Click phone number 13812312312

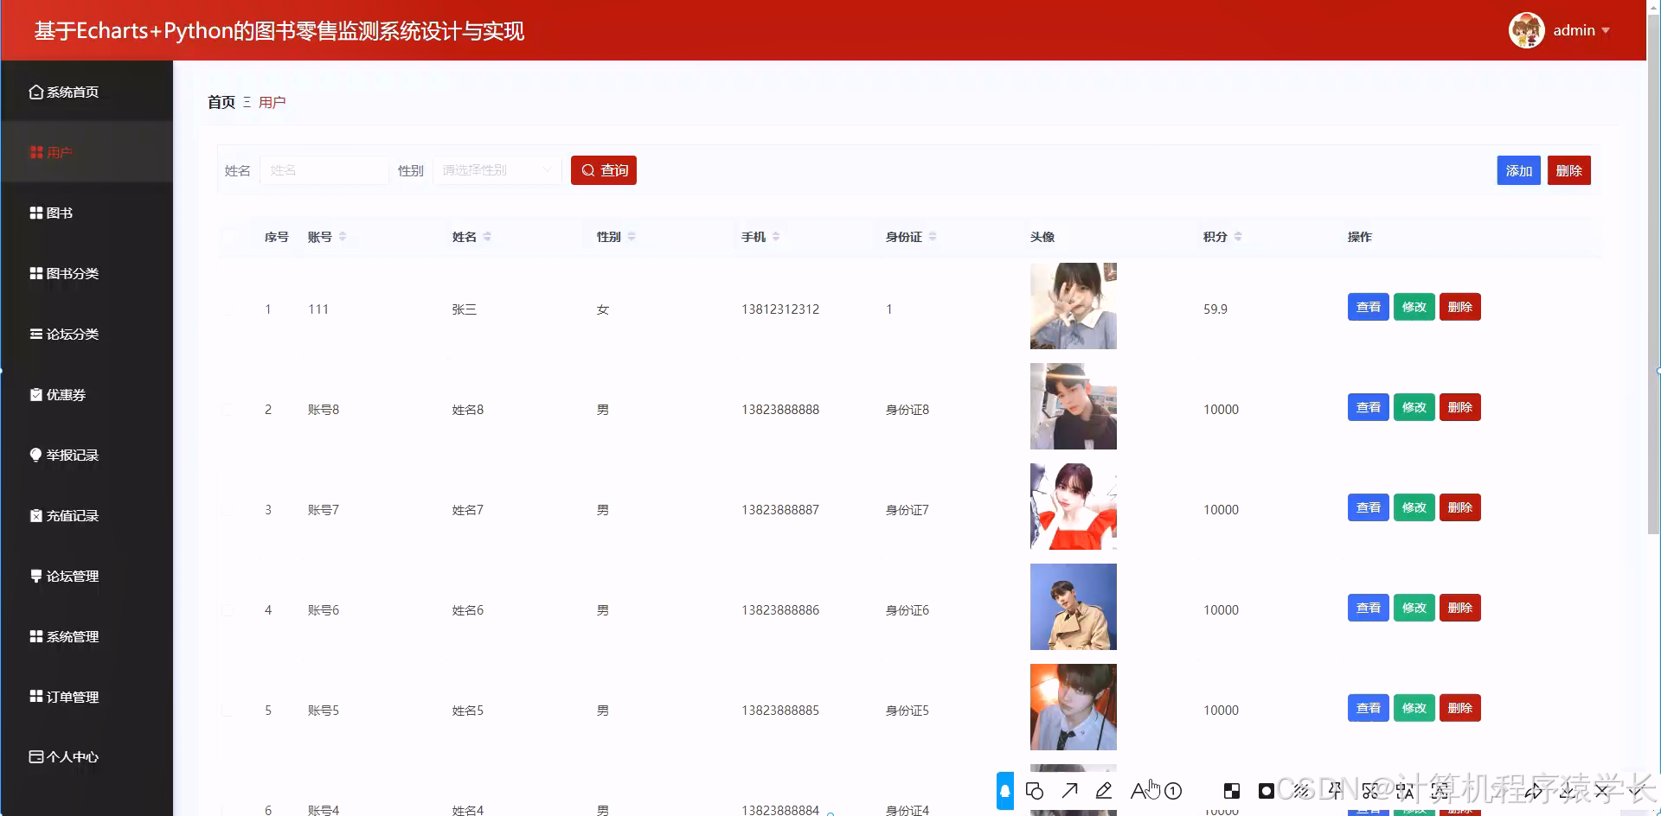coord(779,309)
